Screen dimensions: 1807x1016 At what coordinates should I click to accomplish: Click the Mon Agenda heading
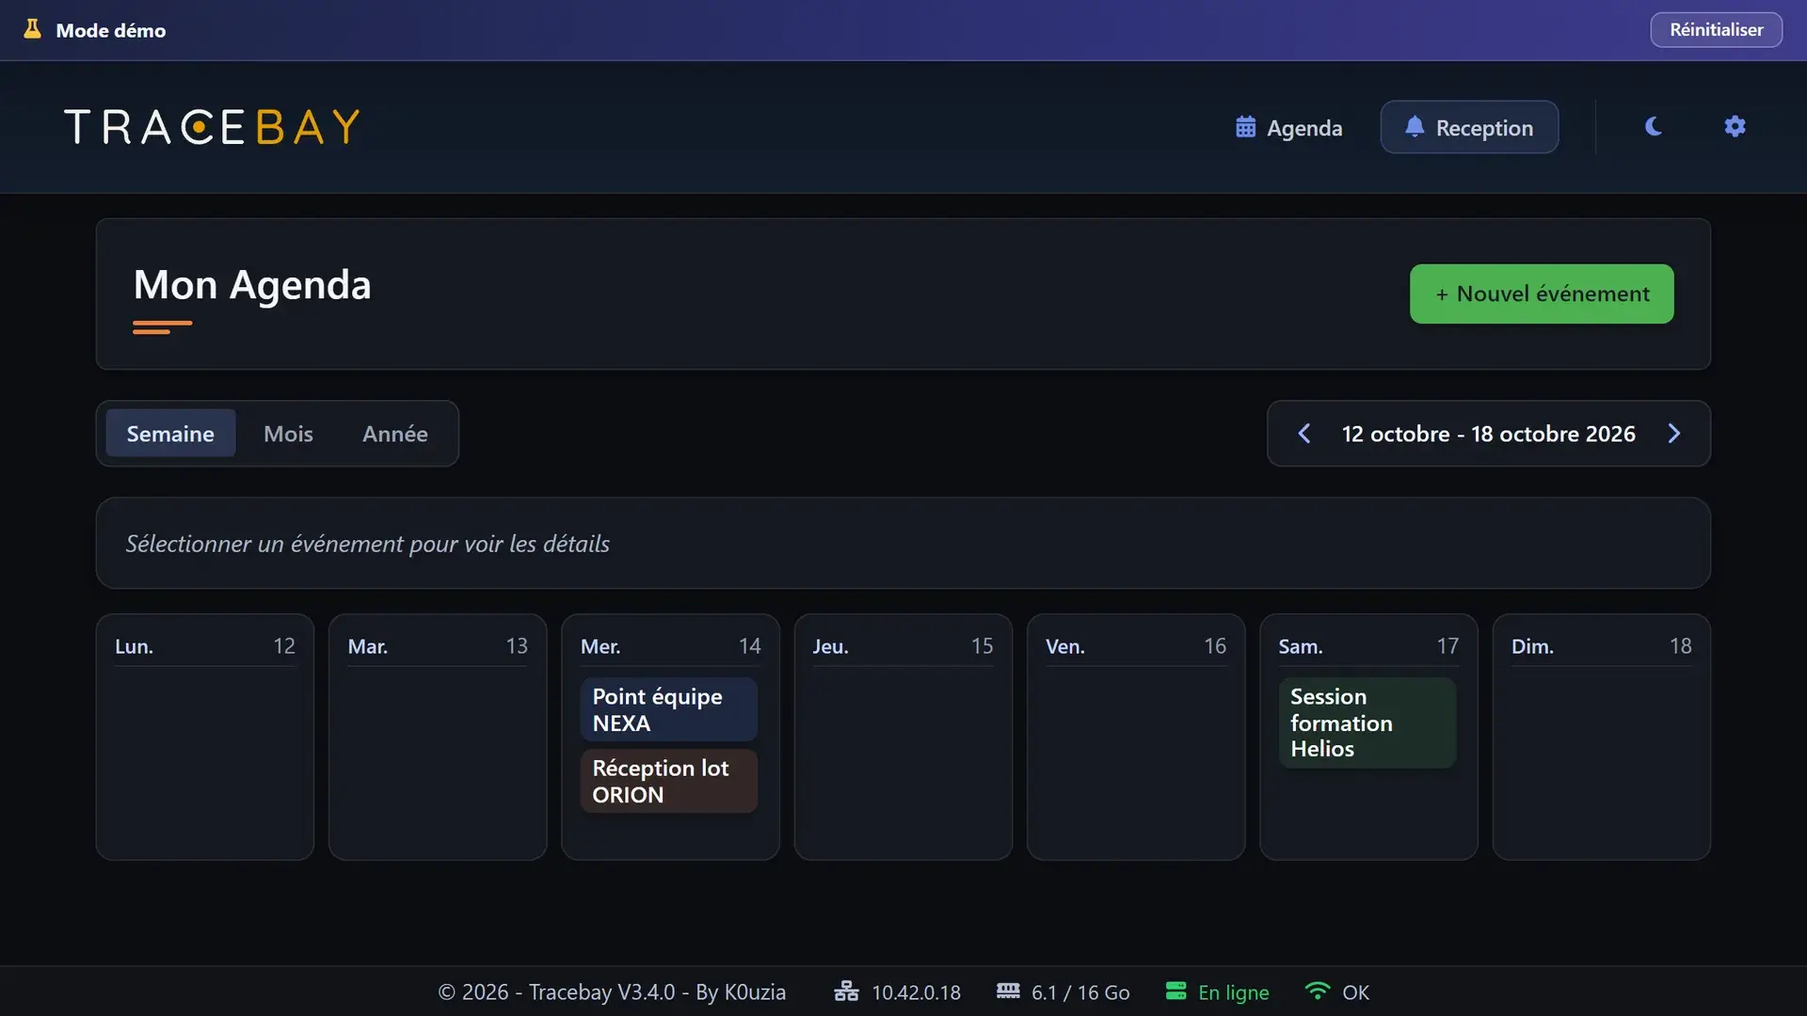pos(252,284)
